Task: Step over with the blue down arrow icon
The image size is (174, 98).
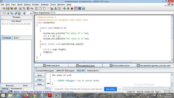Action: click(x=8, y=13)
